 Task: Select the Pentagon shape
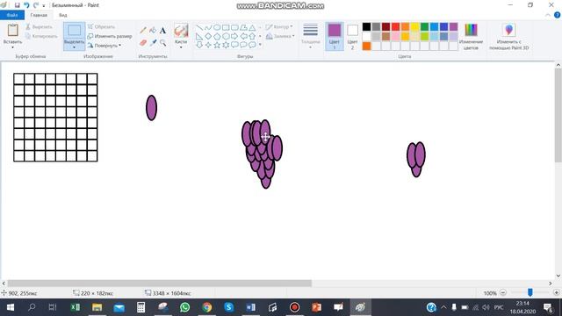coord(217,36)
